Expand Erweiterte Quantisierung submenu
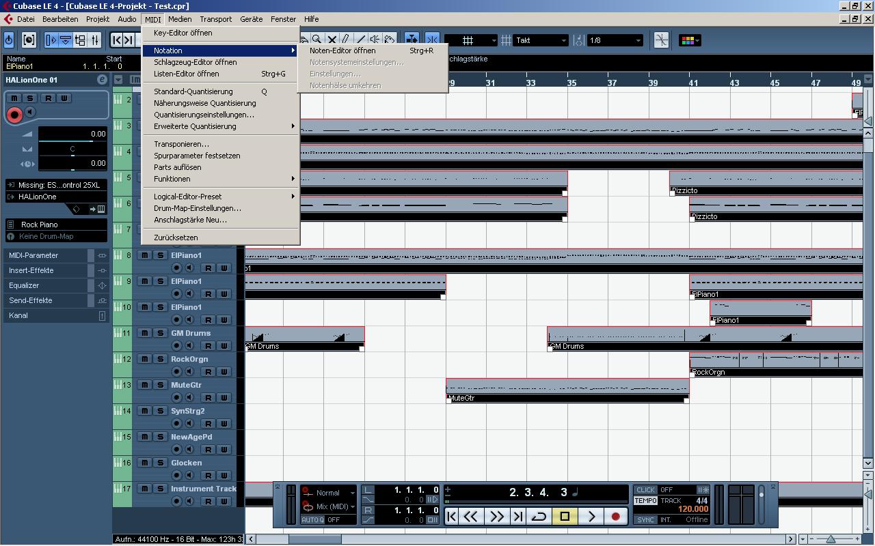 (293, 126)
